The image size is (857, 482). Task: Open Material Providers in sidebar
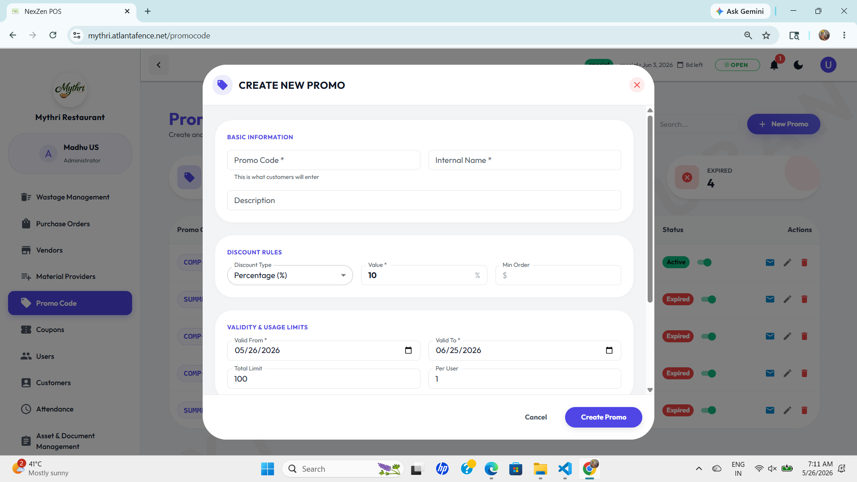(70, 277)
